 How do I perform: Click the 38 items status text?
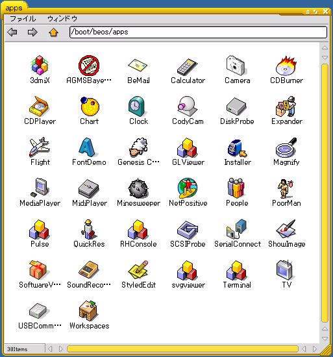pos(17,349)
